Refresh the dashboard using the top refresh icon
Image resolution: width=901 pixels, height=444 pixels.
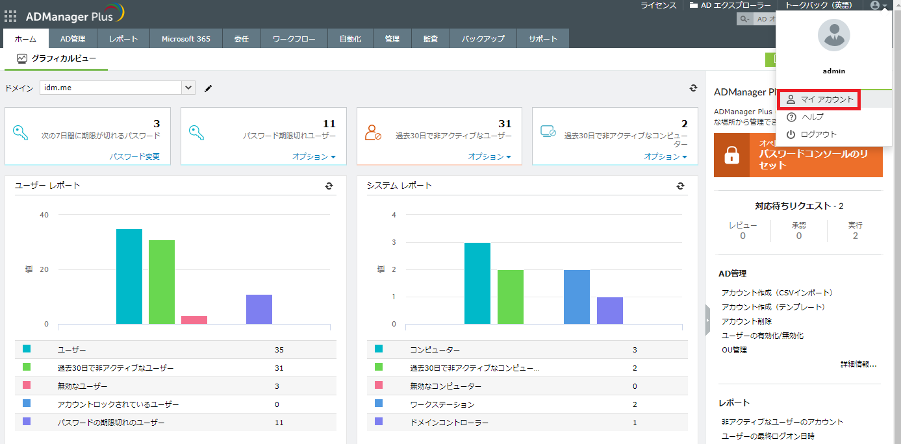click(x=693, y=88)
